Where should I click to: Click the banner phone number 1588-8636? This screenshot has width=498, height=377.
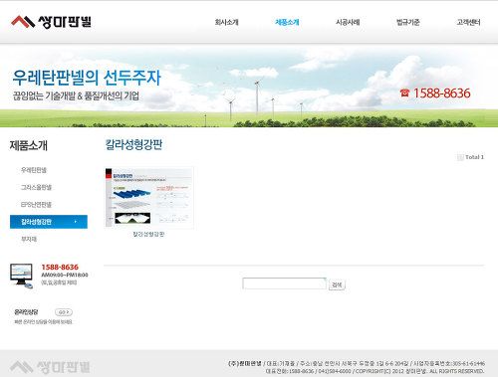(x=441, y=94)
